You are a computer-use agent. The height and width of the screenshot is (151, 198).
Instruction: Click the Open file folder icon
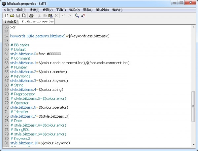click(12, 16)
